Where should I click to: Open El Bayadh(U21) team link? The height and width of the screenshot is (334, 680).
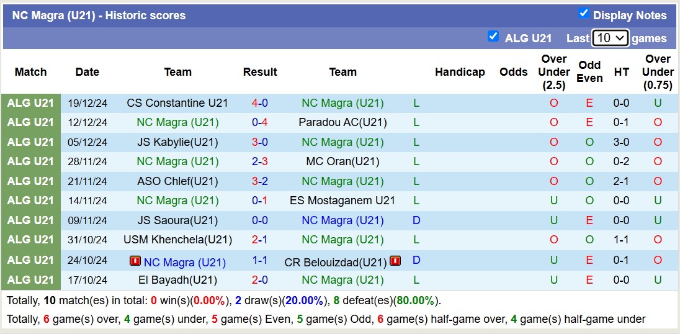177,280
